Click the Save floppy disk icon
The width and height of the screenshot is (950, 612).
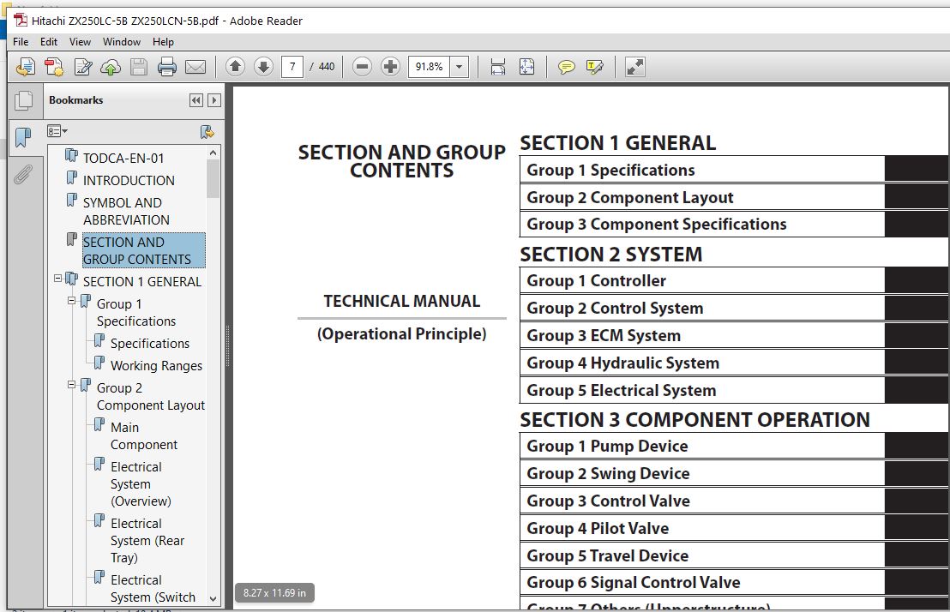click(139, 67)
